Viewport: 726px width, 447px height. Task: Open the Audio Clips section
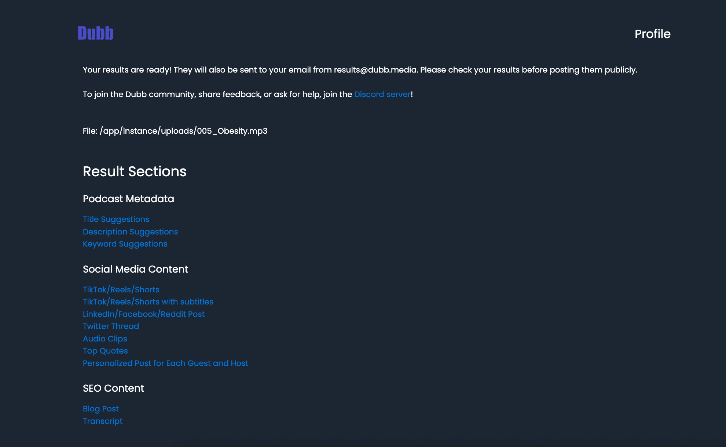(105, 339)
